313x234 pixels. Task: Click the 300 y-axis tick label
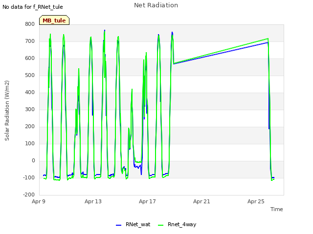point(30,109)
